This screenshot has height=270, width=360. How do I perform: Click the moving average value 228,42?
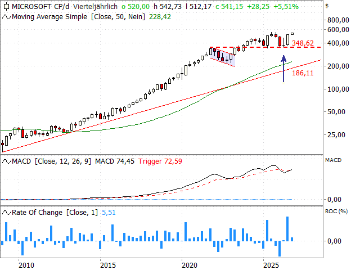(x=160, y=17)
